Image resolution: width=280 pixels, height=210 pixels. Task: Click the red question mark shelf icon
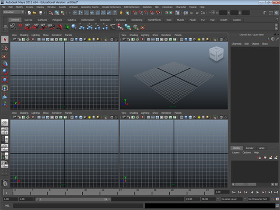click(x=20, y=27)
